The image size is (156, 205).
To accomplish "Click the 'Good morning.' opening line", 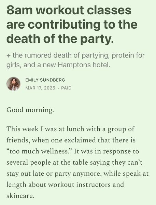I will (x=30, y=110).
